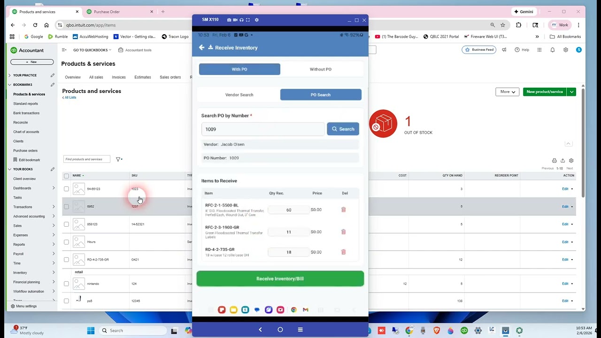Click the New product/service button
The height and width of the screenshot is (338, 601).
click(x=545, y=92)
